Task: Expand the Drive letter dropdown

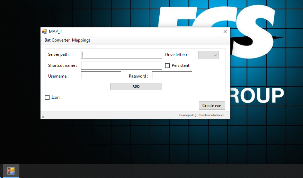Action: tap(208, 55)
